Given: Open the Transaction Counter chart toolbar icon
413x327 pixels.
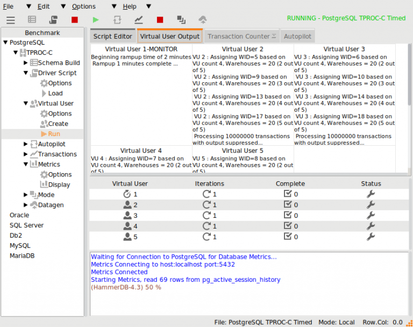Looking at the screenshot, I should click(139, 20).
